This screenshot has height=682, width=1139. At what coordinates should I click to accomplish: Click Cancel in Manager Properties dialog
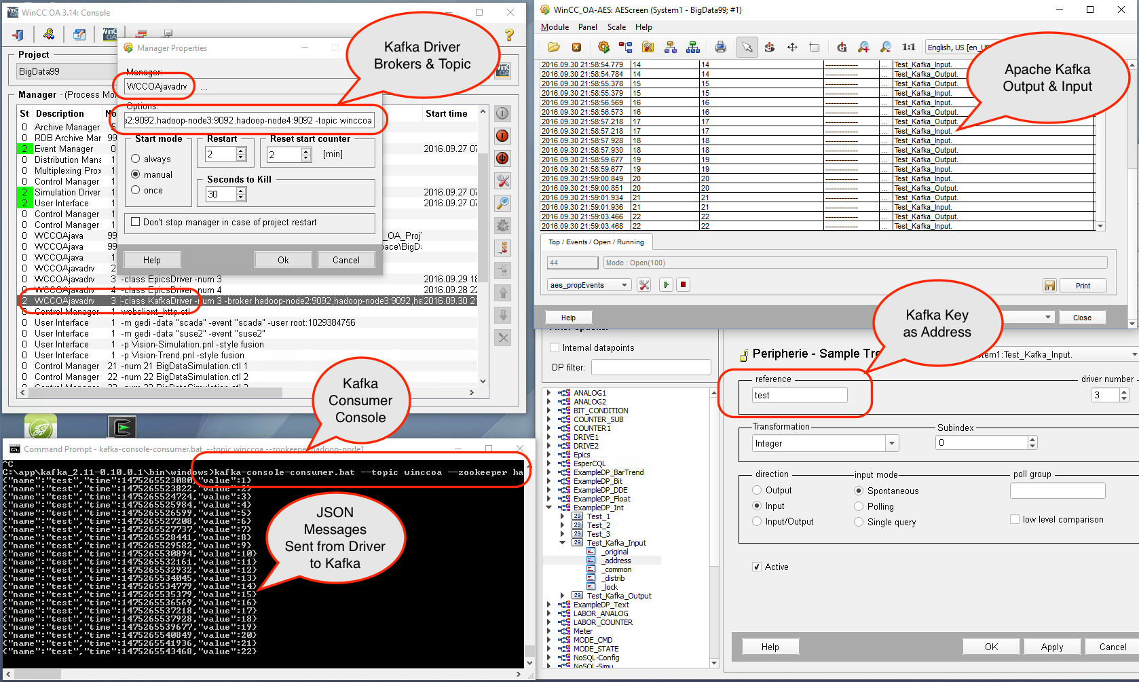click(346, 260)
